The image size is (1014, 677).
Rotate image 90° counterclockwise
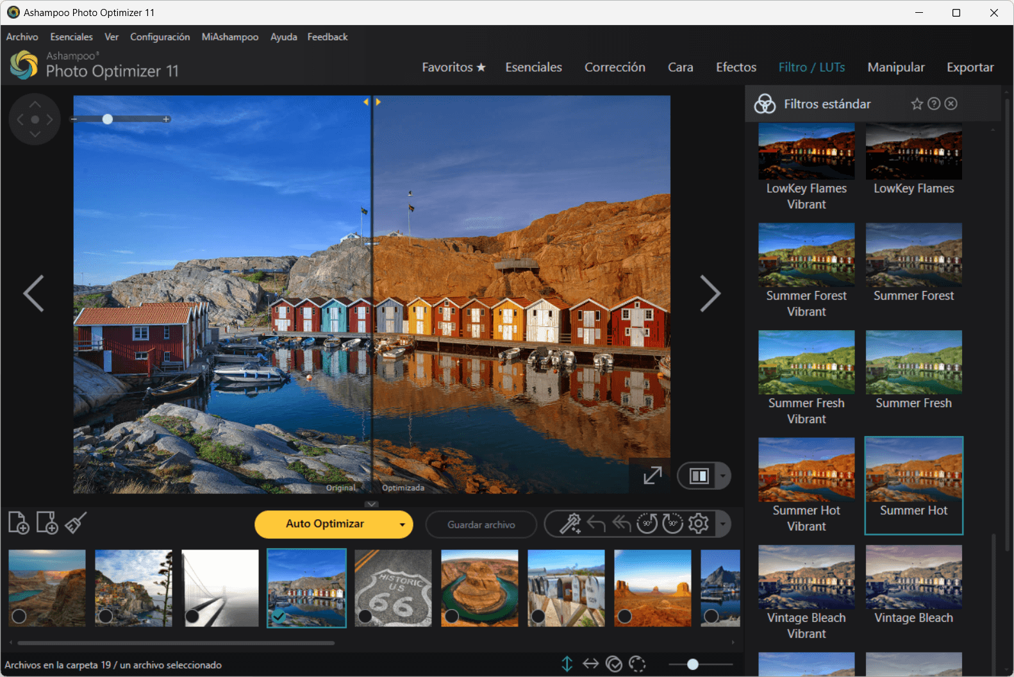point(647,524)
